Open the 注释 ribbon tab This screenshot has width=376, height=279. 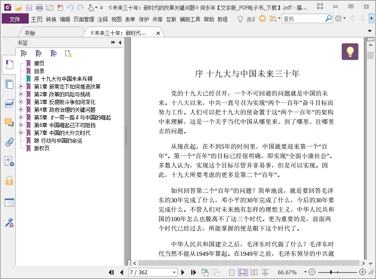pyautogui.click(x=102, y=19)
